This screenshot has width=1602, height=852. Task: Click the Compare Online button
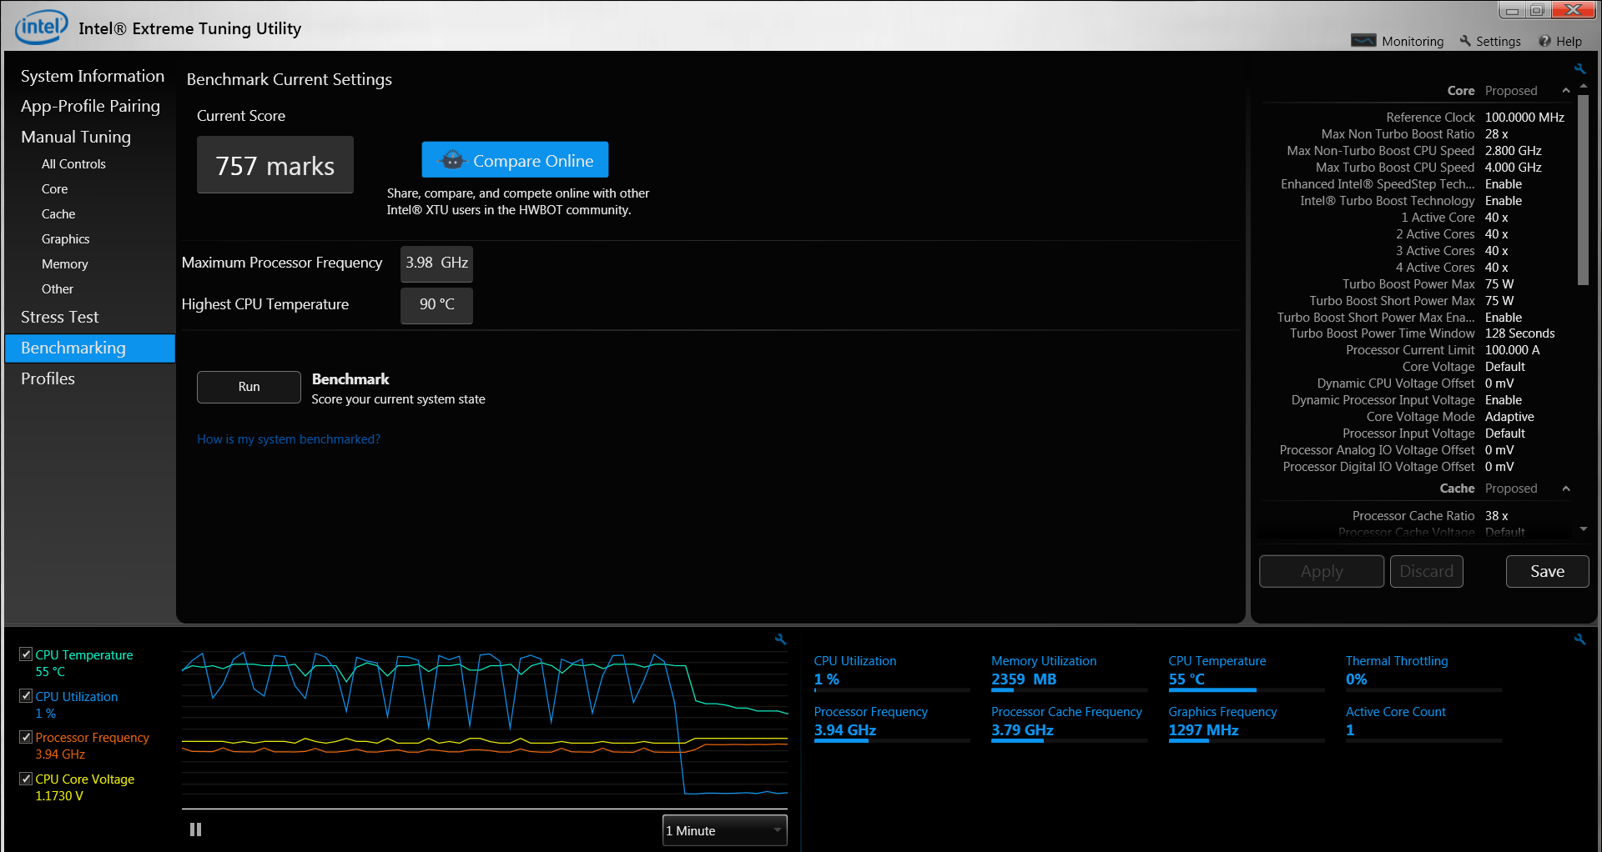tap(515, 160)
